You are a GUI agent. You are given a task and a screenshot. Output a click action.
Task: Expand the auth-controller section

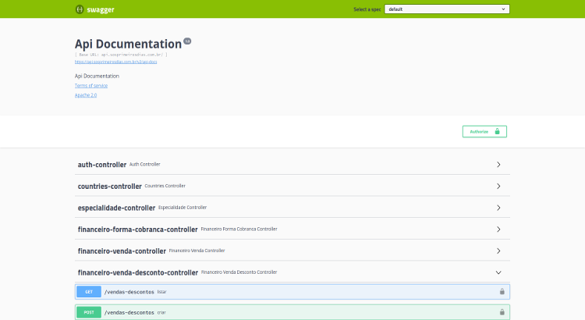(x=292, y=165)
